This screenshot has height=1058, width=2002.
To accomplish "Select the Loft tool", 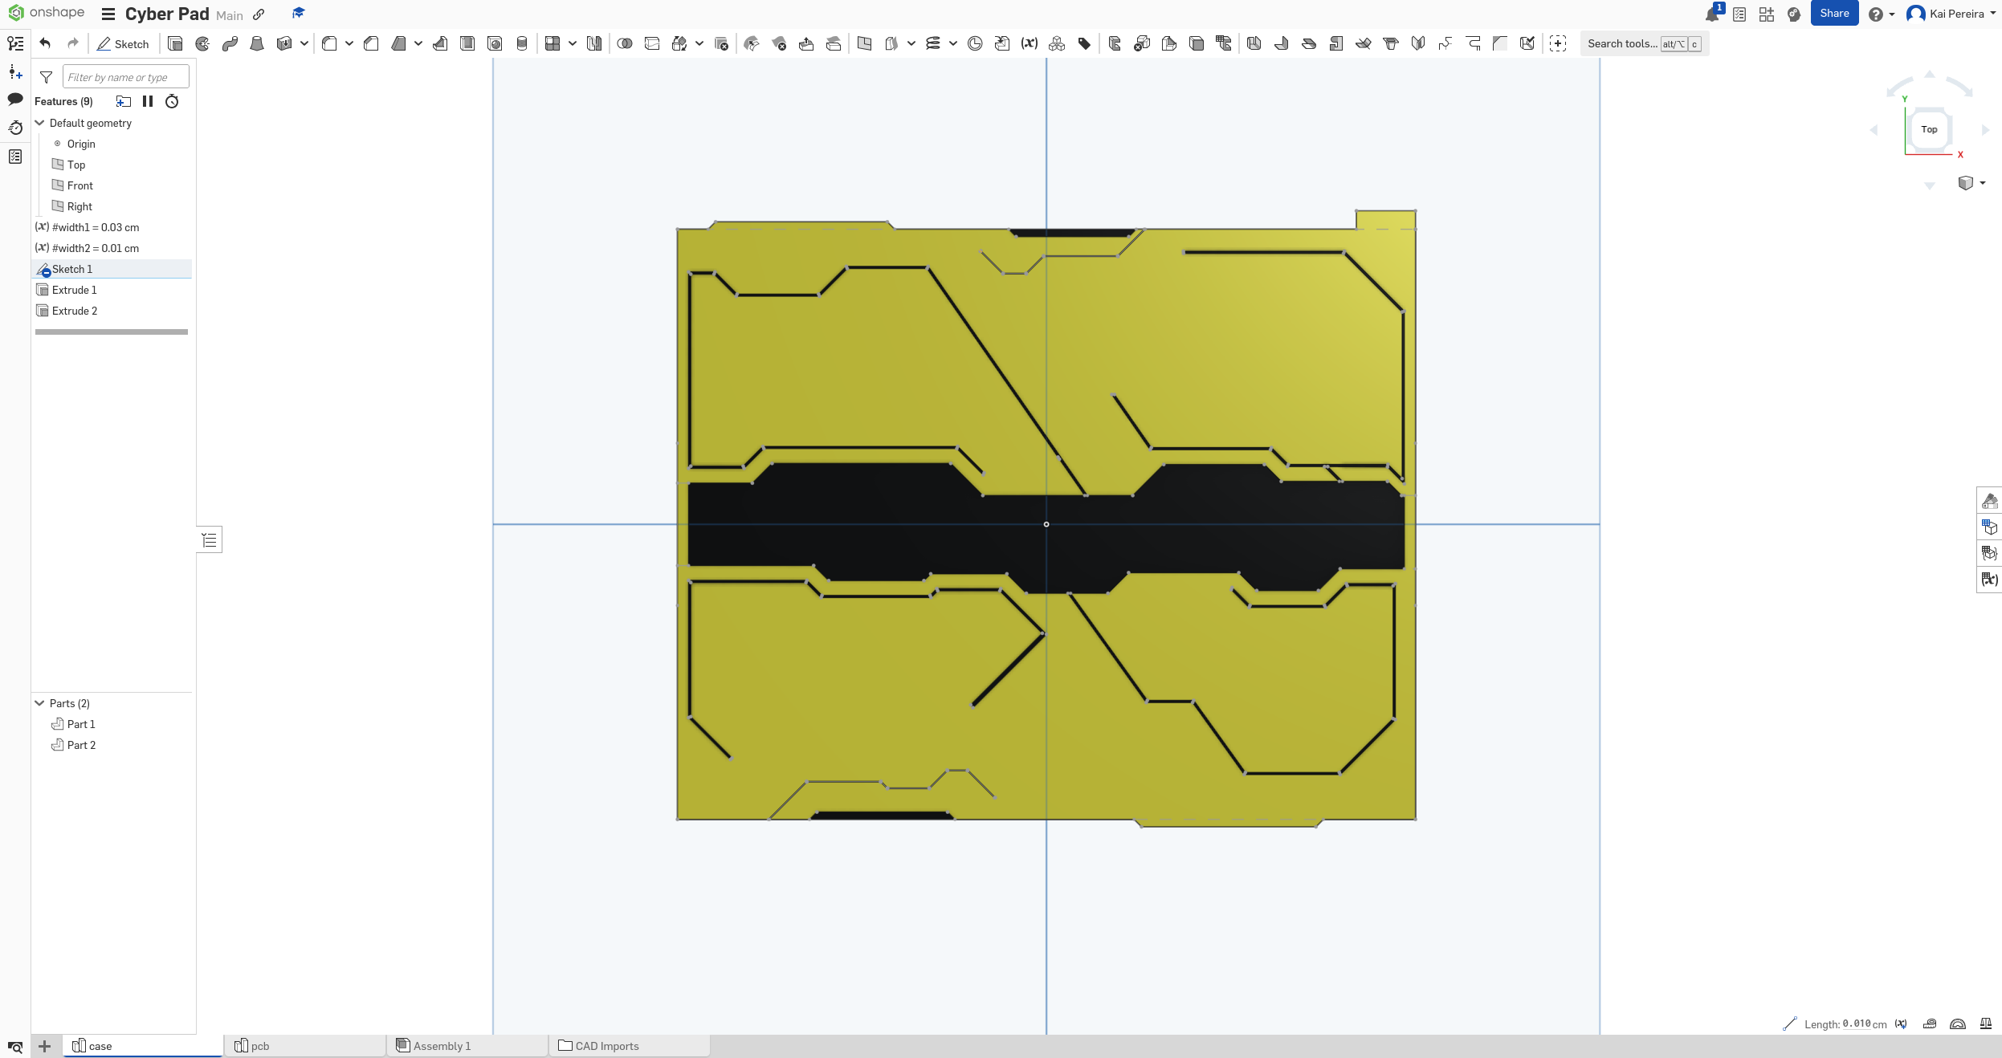I will [257, 43].
